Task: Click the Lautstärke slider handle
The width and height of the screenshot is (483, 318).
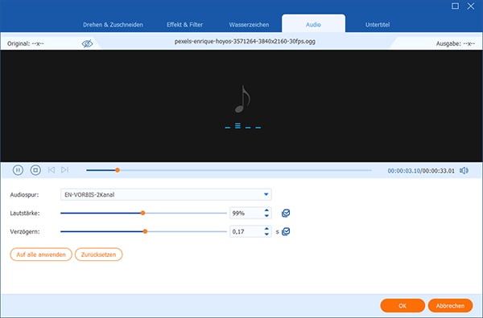Action: pos(142,213)
